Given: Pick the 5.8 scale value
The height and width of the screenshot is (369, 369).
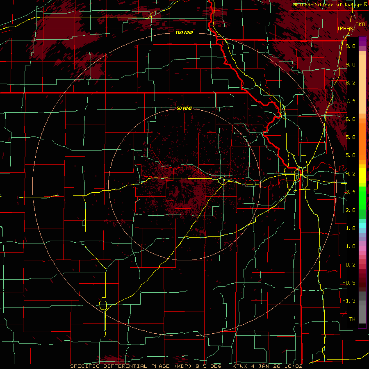Looking at the screenshot, I should [351, 137].
